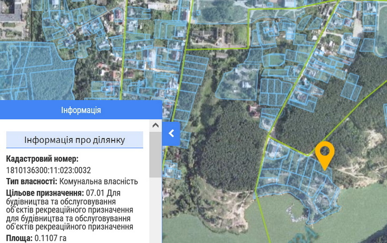Select the blue Інформація panel header
Viewport: 387px width, 243px height.
(81, 110)
